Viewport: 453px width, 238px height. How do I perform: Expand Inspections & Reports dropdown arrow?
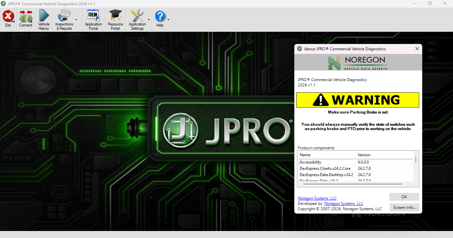click(76, 20)
